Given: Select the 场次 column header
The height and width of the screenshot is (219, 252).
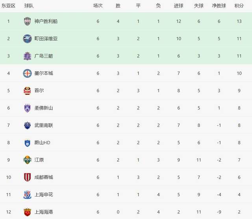Looking at the screenshot, I should pos(98,6).
